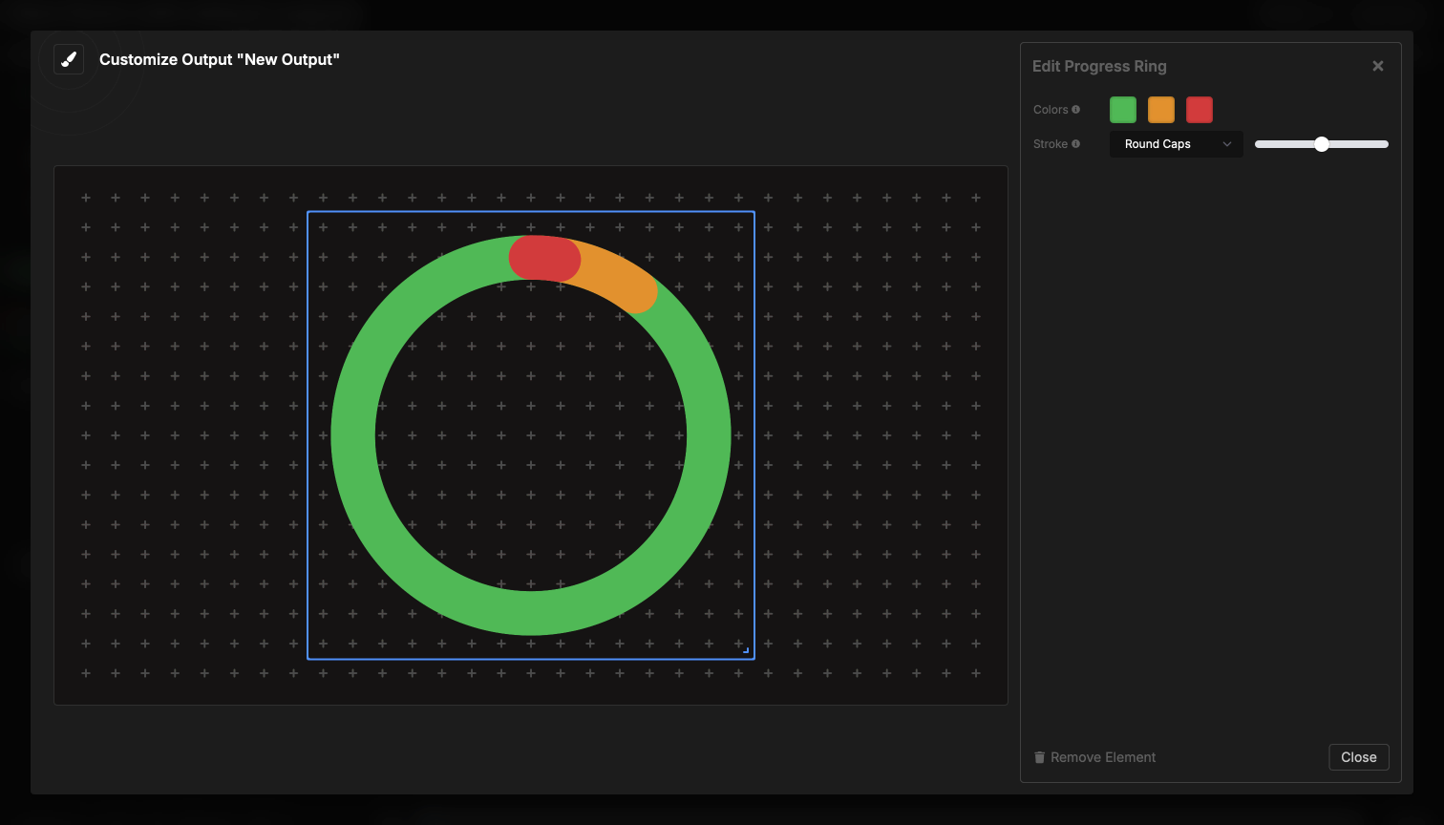Select the green color swatch
This screenshot has width=1444, height=825.
(1123, 109)
